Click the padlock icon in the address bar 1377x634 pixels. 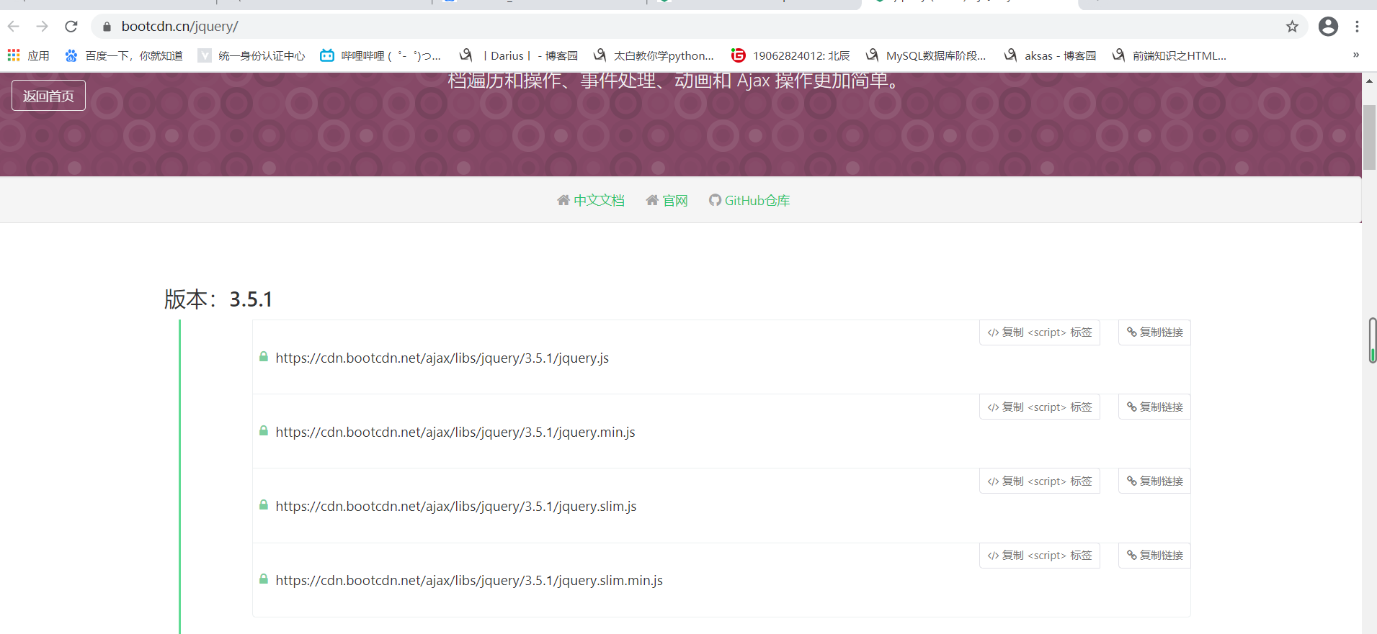107,27
